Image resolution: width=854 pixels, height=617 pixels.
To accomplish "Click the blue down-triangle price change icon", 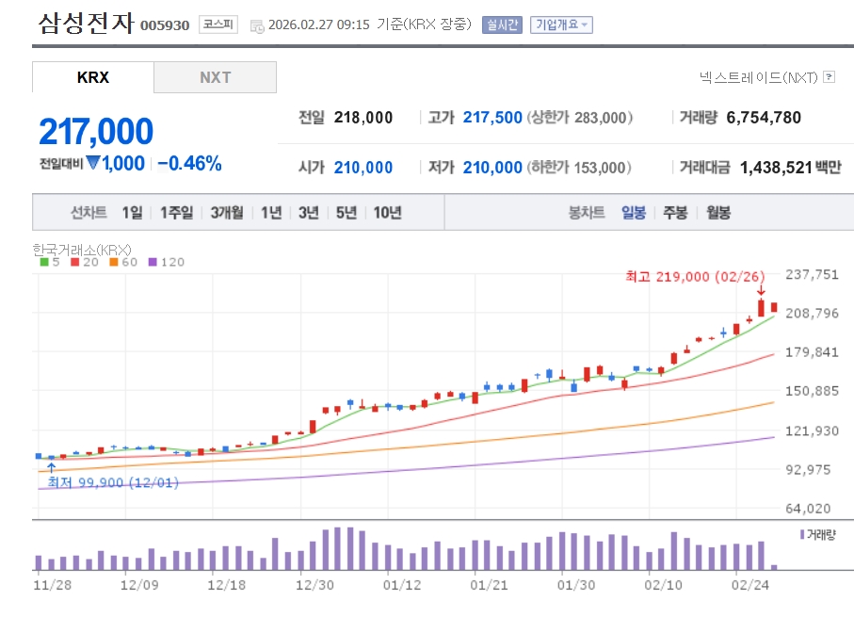I will pos(92,163).
